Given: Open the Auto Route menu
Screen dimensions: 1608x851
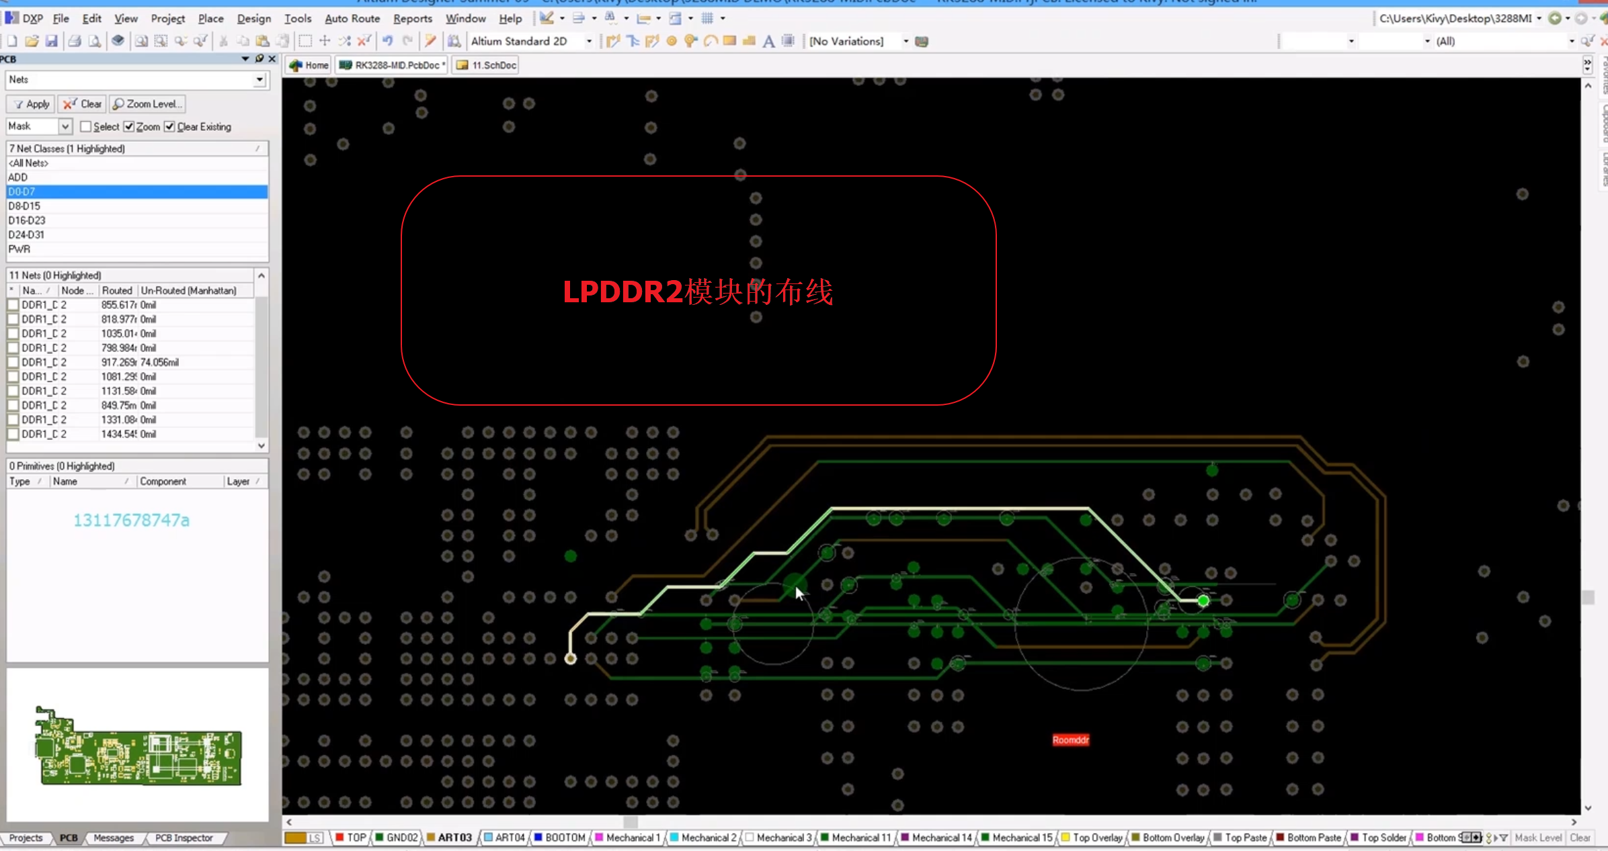Looking at the screenshot, I should click(352, 19).
